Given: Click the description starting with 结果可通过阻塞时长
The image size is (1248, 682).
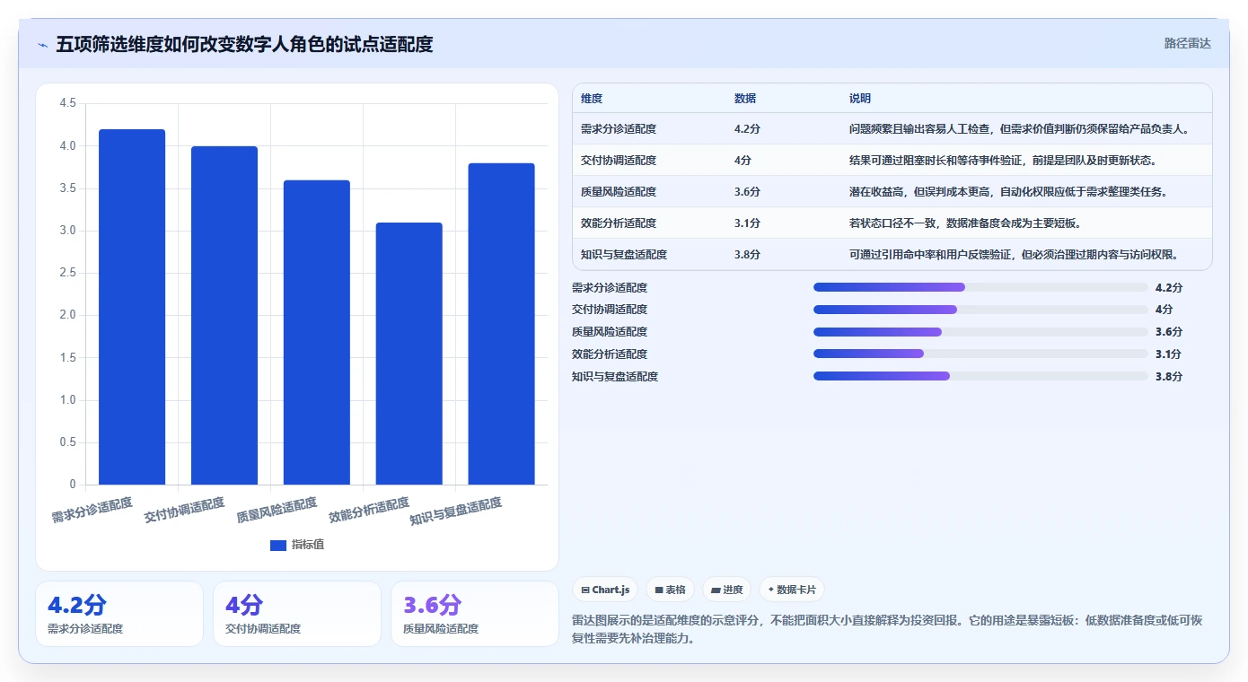Looking at the screenshot, I should pyautogui.click(x=1003, y=161).
